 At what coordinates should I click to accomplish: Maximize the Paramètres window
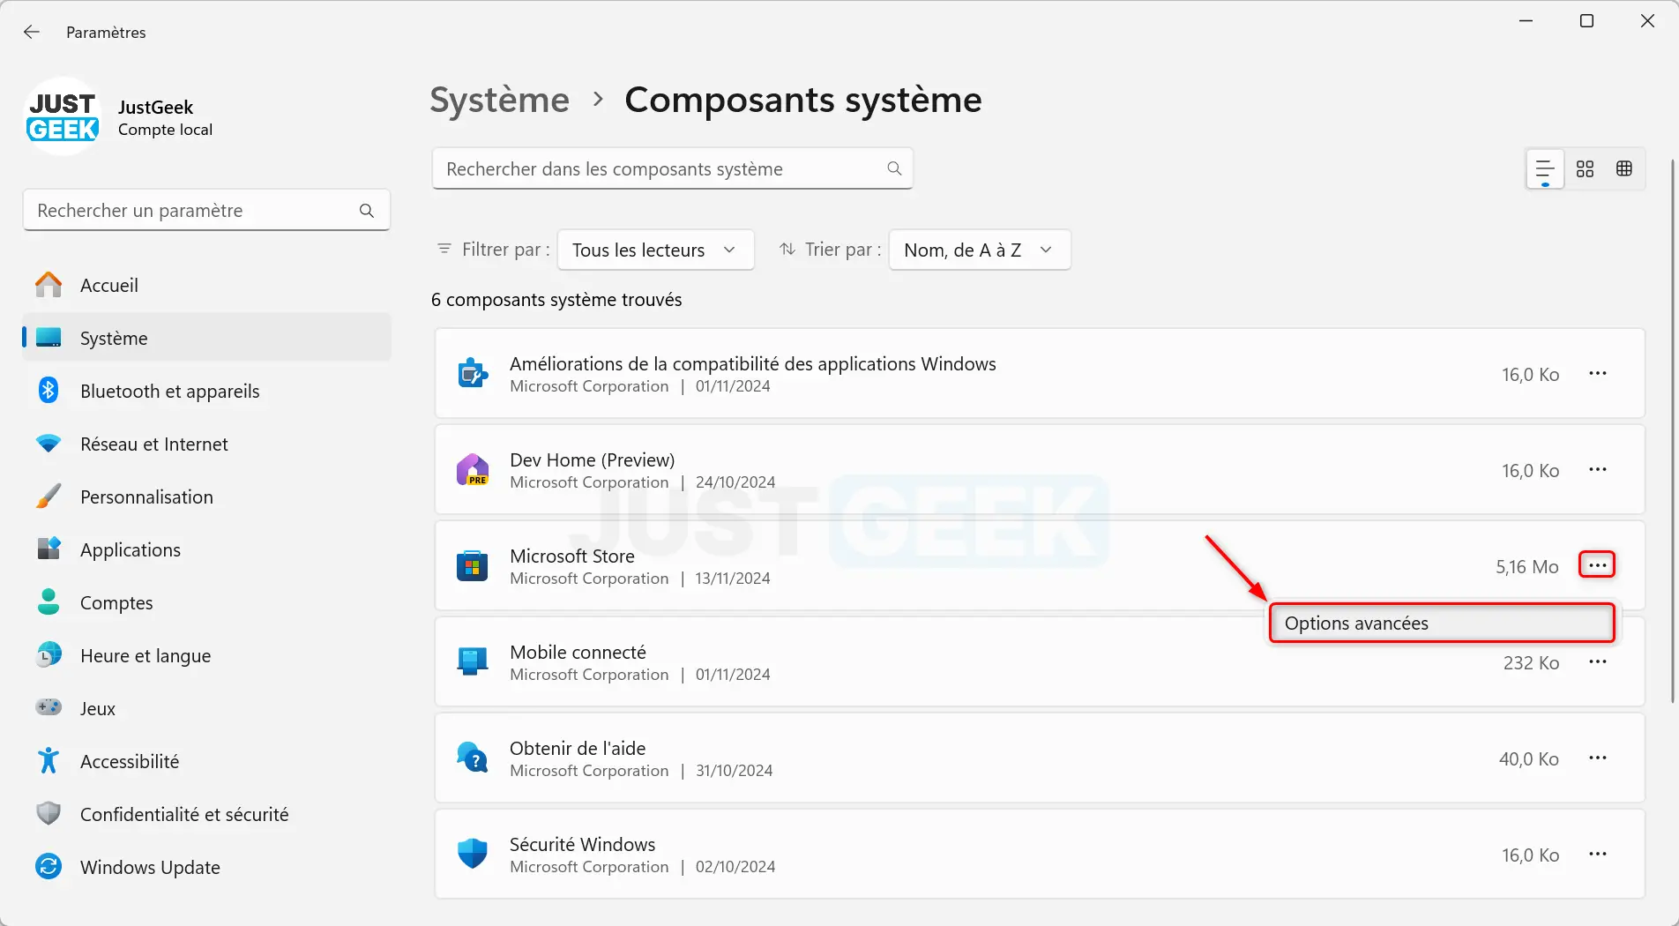coord(1586,21)
